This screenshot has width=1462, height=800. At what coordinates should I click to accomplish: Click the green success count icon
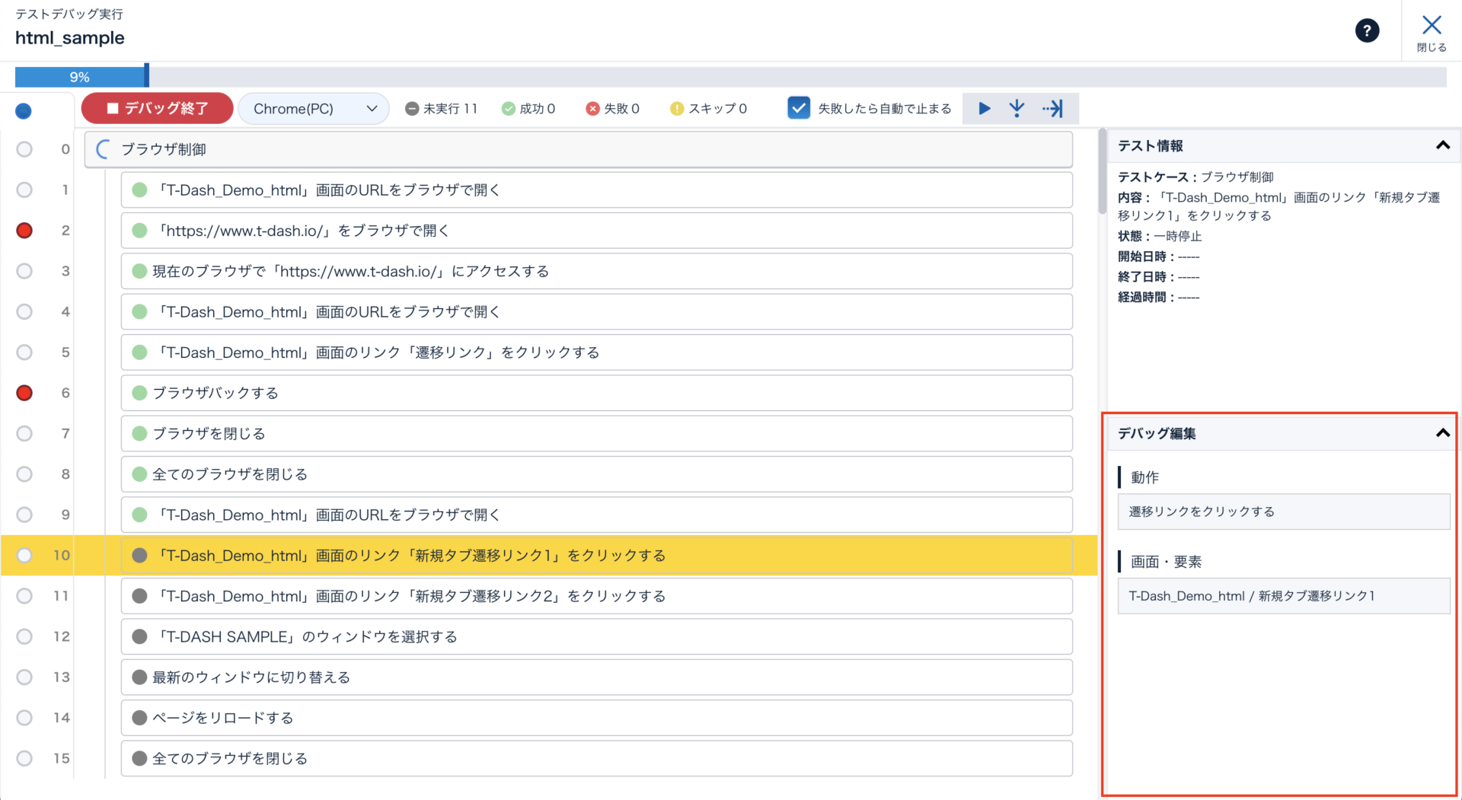[508, 109]
